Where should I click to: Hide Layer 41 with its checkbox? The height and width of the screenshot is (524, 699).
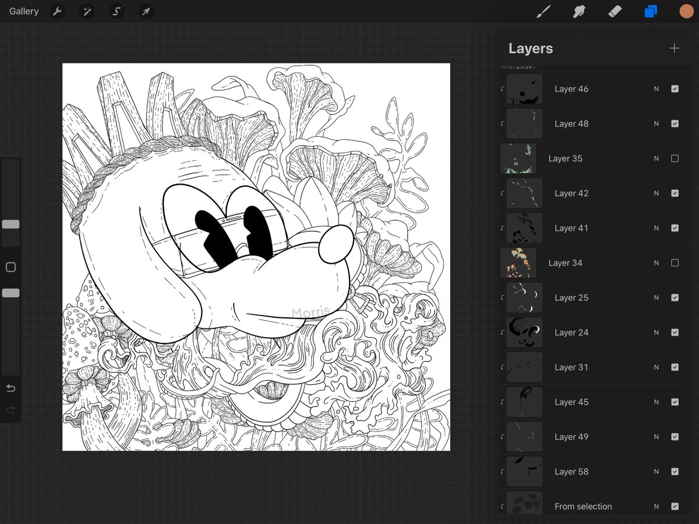[x=675, y=228]
